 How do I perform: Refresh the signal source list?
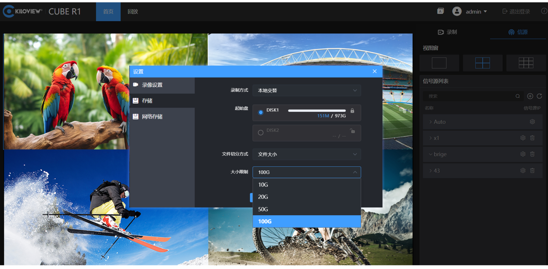[539, 96]
